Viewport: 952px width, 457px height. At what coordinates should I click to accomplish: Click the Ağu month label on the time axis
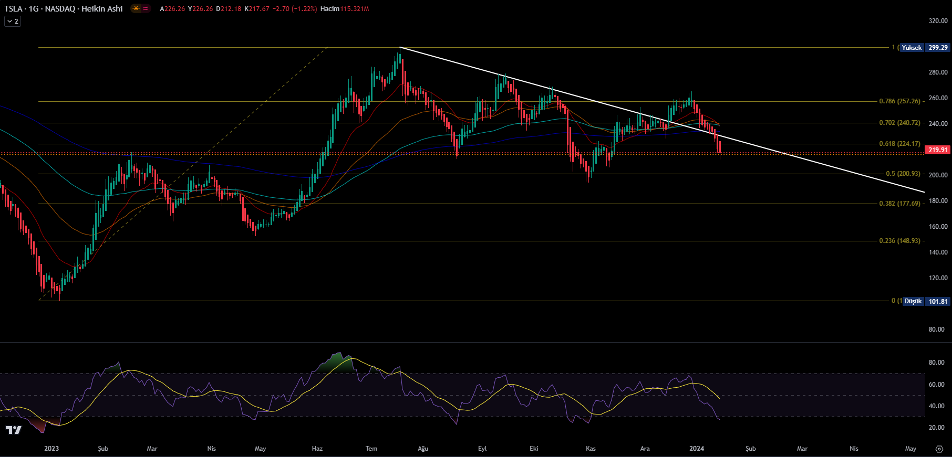(x=423, y=449)
